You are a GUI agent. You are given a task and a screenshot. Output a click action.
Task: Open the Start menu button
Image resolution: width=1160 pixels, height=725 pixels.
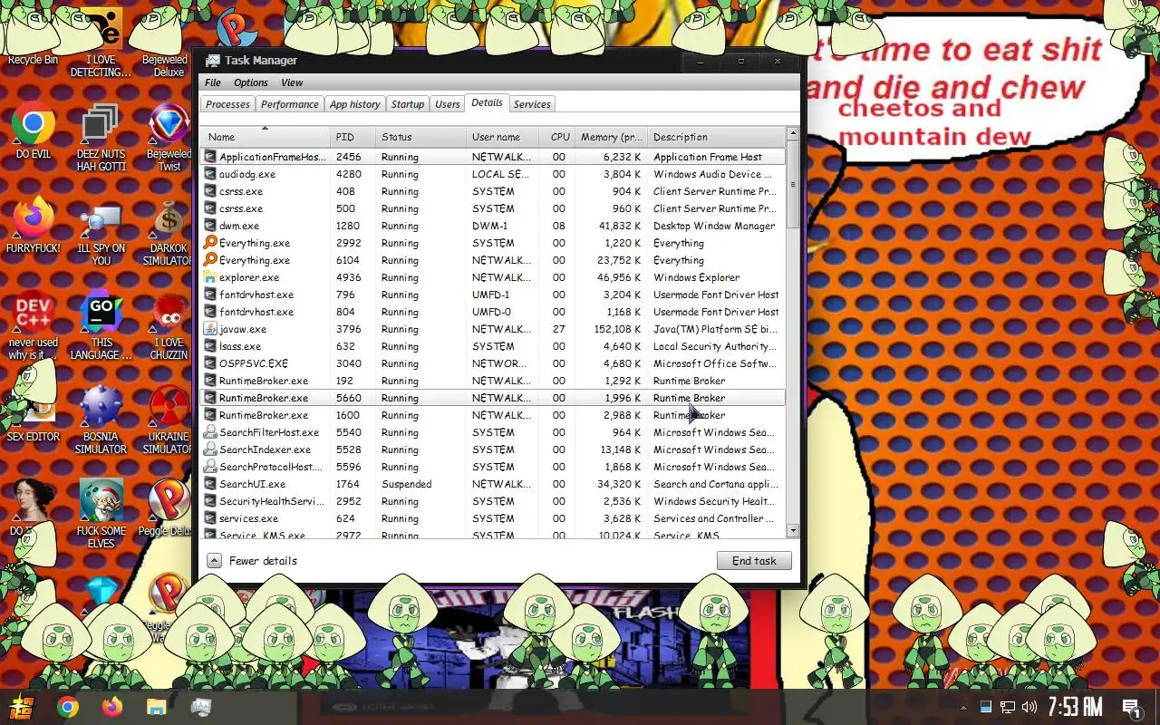coord(22,707)
